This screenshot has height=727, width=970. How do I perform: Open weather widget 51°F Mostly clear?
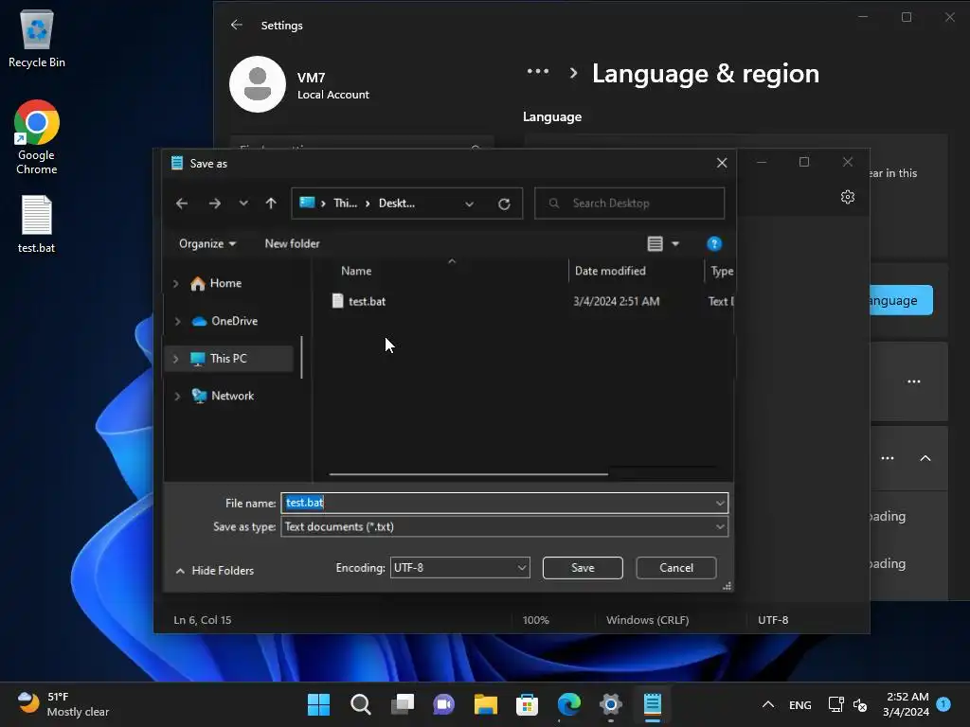[63, 704]
